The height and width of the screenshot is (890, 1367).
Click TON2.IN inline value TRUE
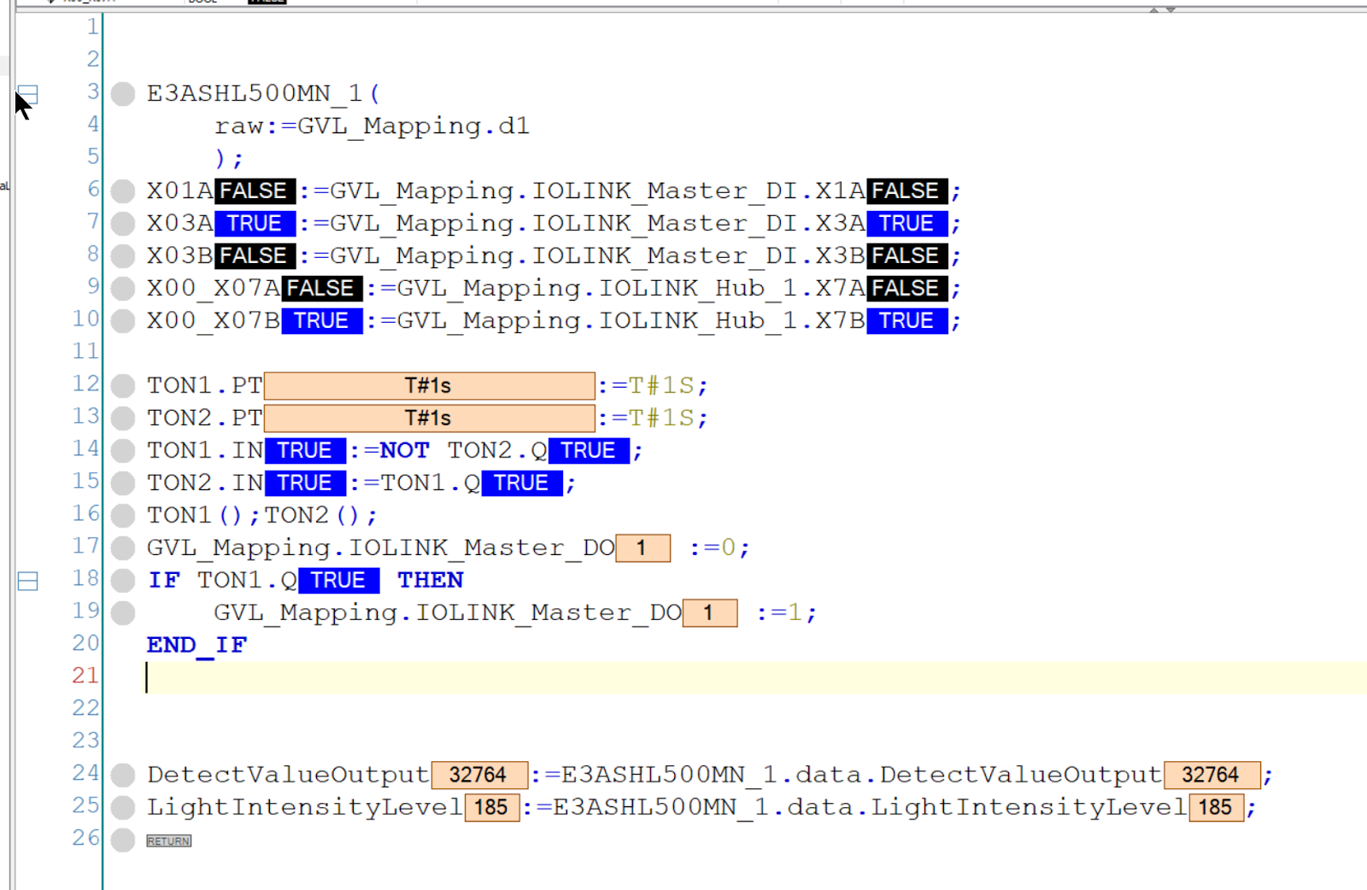[305, 483]
